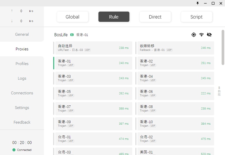Viewport: 225px width, 155px height.
Task: Switch to Script proxy mode
Action: tap(196, 17)
